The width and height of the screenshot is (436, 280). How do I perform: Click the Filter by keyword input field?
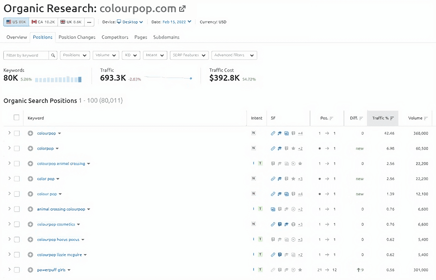[x=26, y=55]
